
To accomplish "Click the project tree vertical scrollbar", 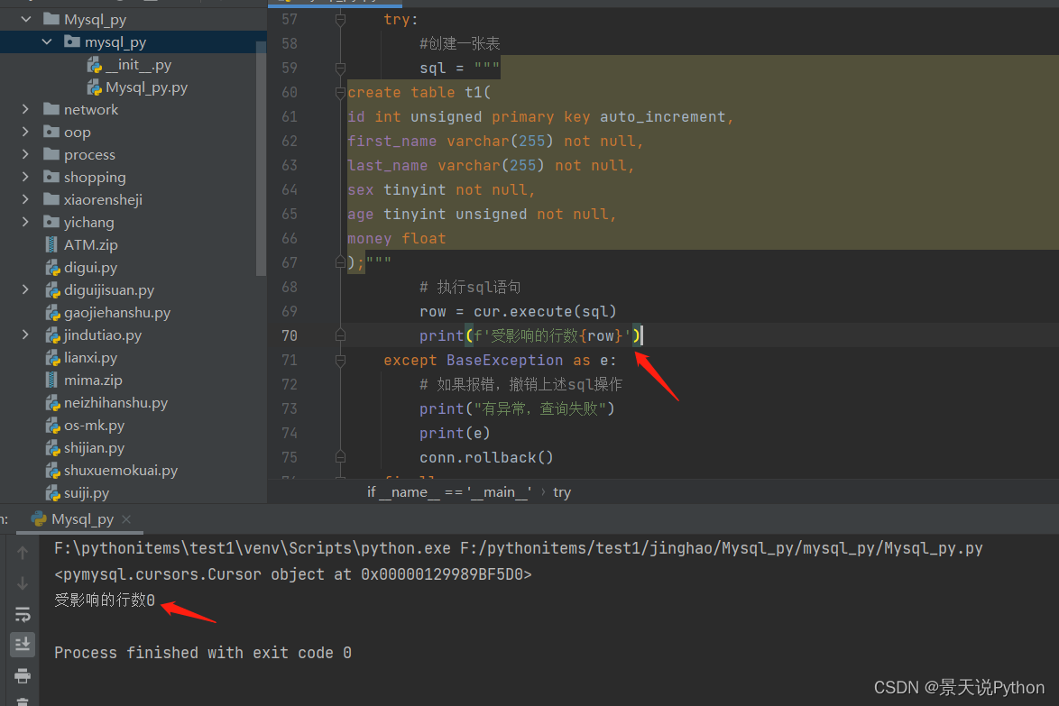I will click(x=262, y=158).
